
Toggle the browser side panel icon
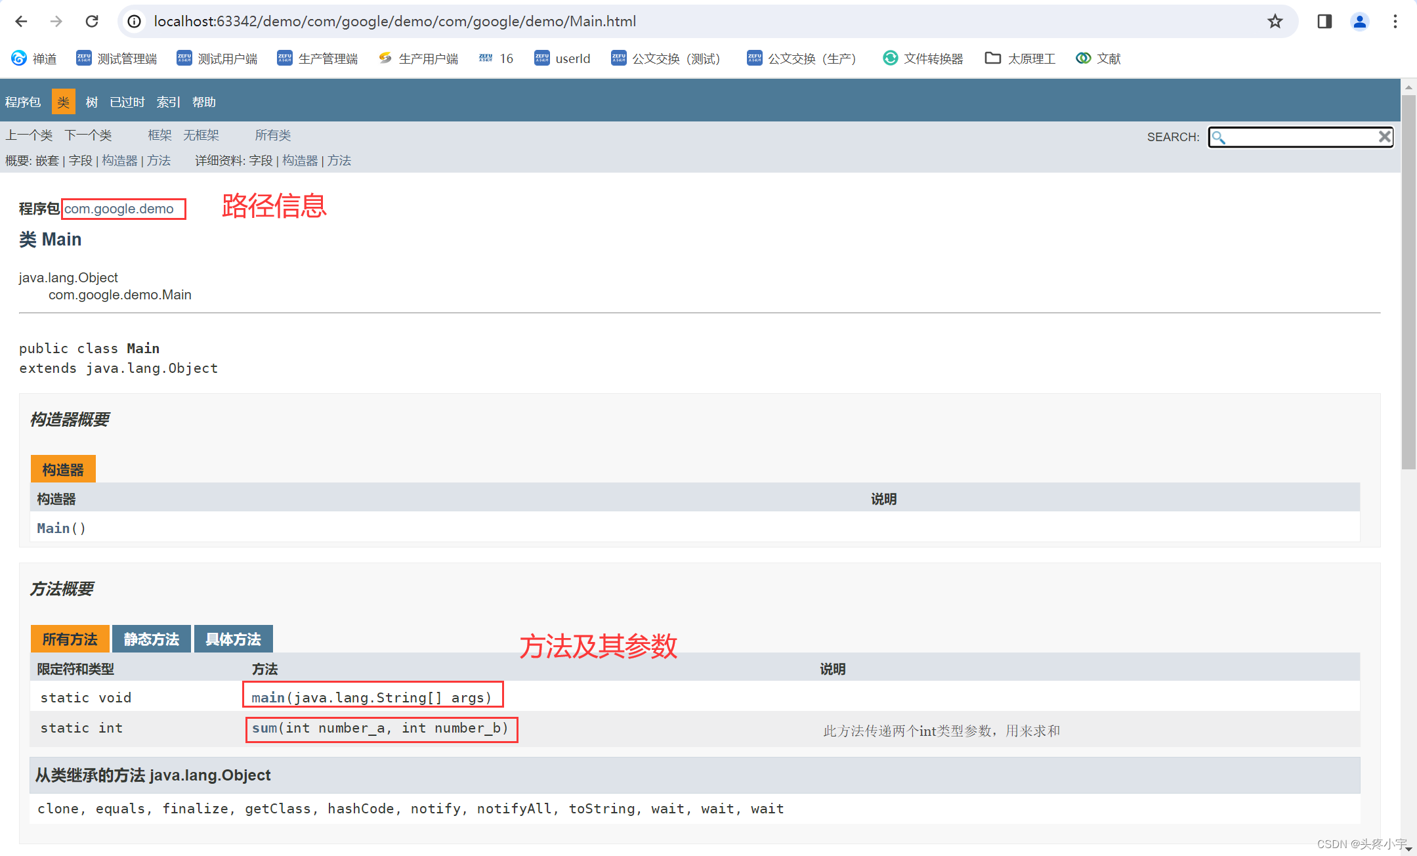tap(1324, 22)
